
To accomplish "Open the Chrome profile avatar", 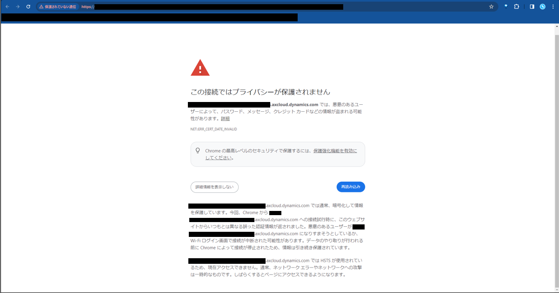I will (542, 7).
